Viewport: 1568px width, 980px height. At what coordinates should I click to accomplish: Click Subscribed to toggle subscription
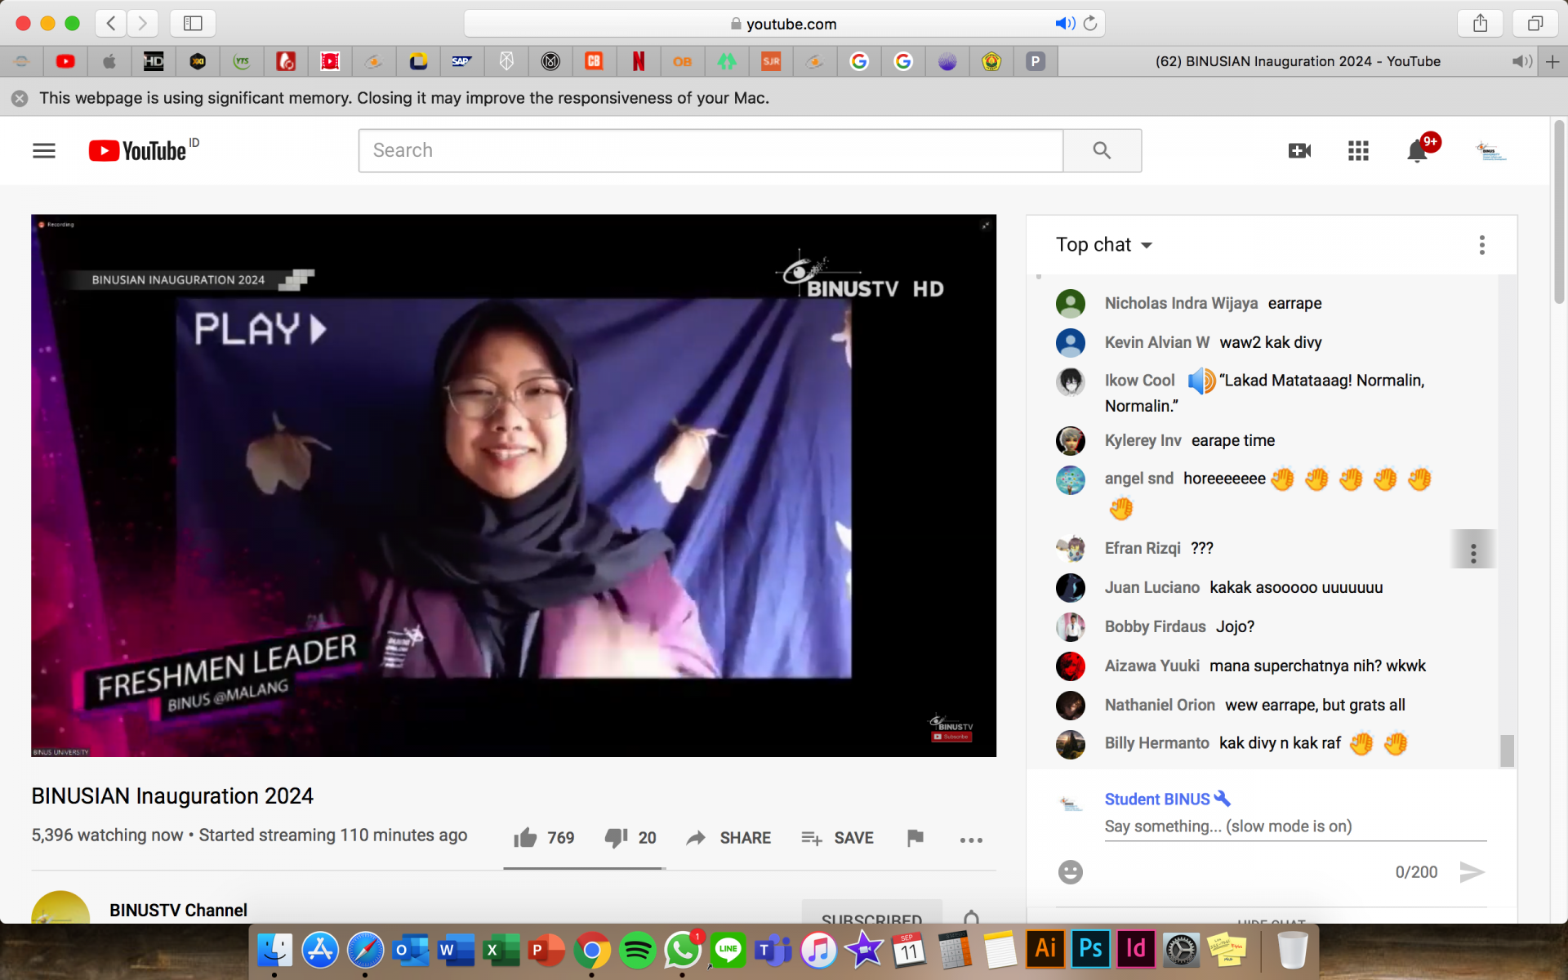coord(871,919)
